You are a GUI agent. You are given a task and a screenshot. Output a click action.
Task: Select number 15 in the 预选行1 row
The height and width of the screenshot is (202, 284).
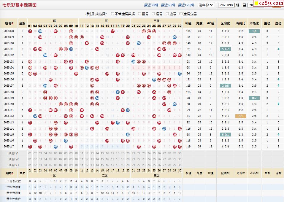(x=102, y=153)
